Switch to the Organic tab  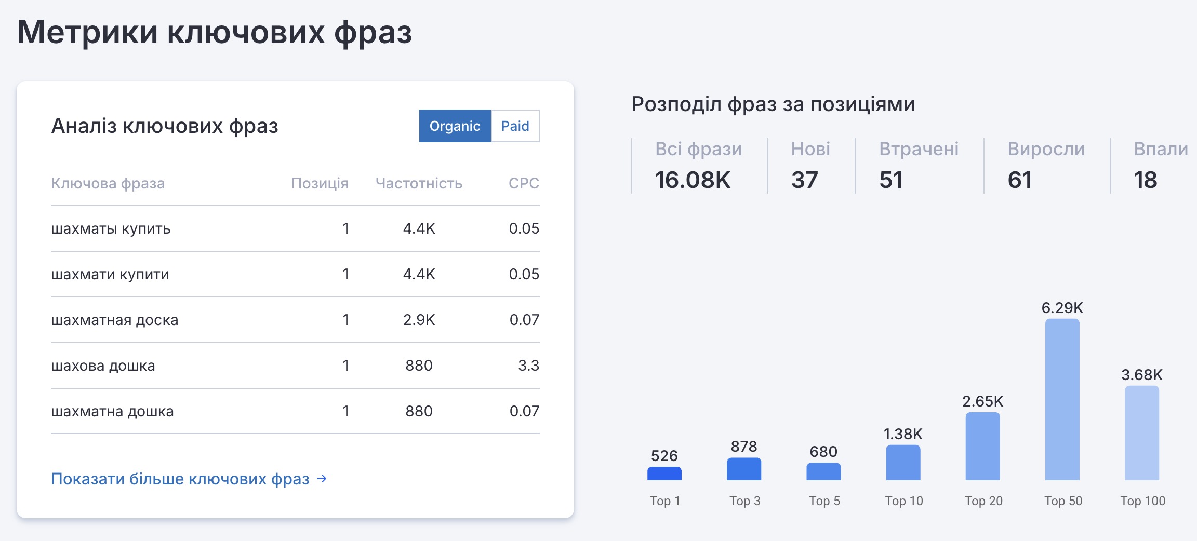(455, 126)
